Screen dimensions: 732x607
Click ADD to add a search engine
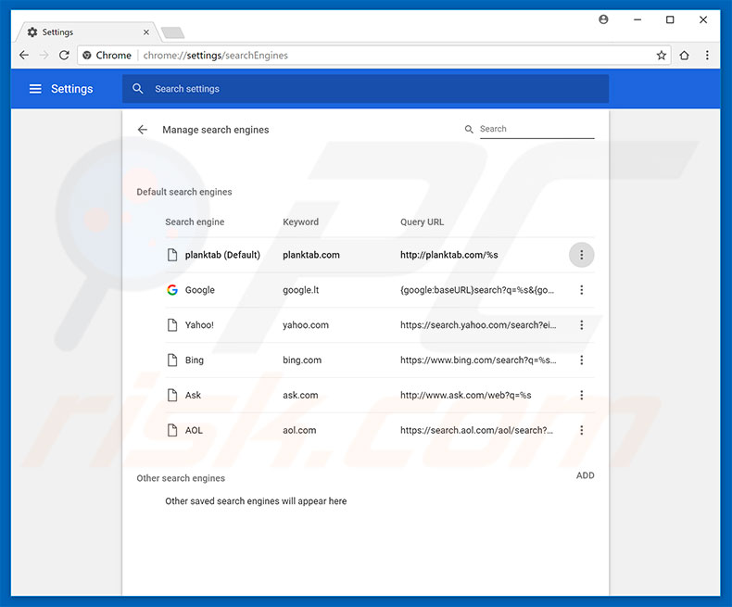click(x=585, y=475)
